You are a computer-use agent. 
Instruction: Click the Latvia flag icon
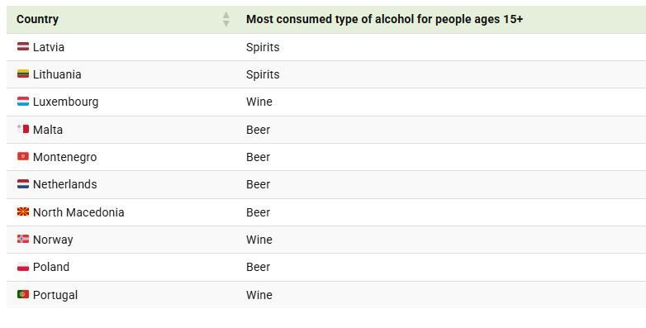tap(23, 46)
